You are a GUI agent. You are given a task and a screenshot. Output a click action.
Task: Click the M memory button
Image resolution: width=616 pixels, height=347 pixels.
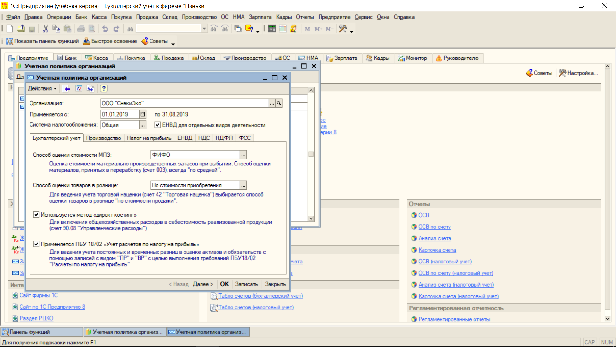(307, 29)
